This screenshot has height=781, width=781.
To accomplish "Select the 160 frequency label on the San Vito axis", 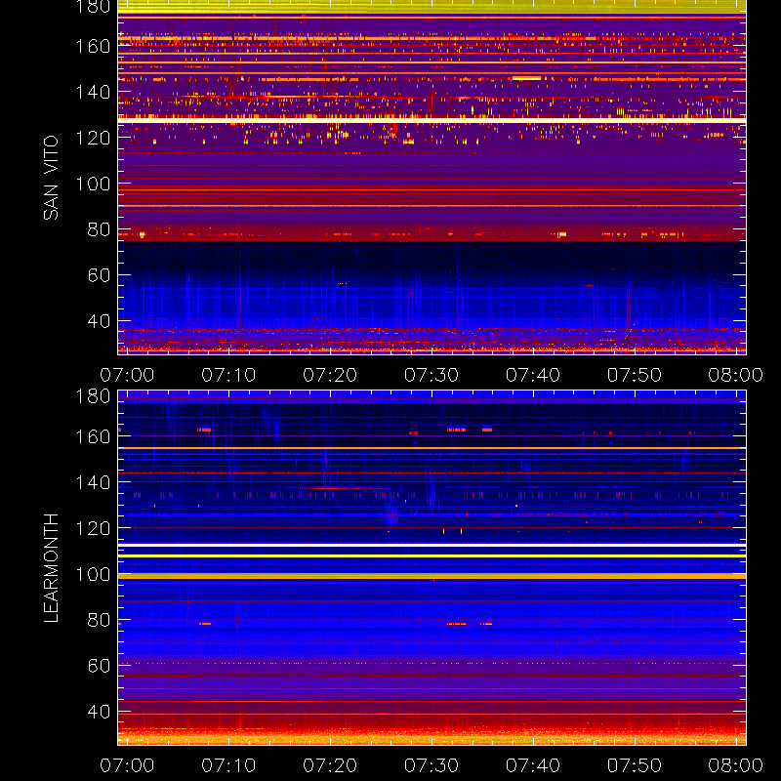I will point(93,46).
